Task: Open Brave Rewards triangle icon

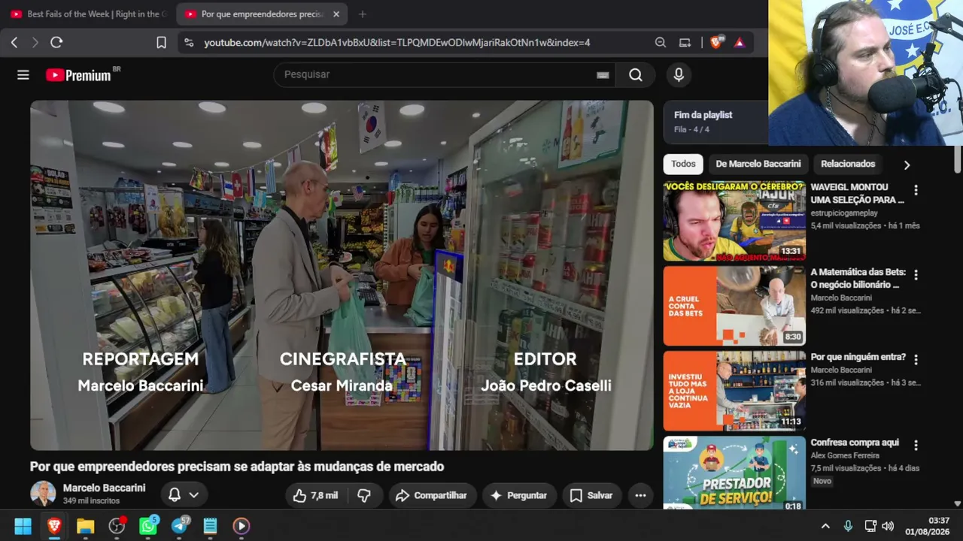Action: (740, 43)
